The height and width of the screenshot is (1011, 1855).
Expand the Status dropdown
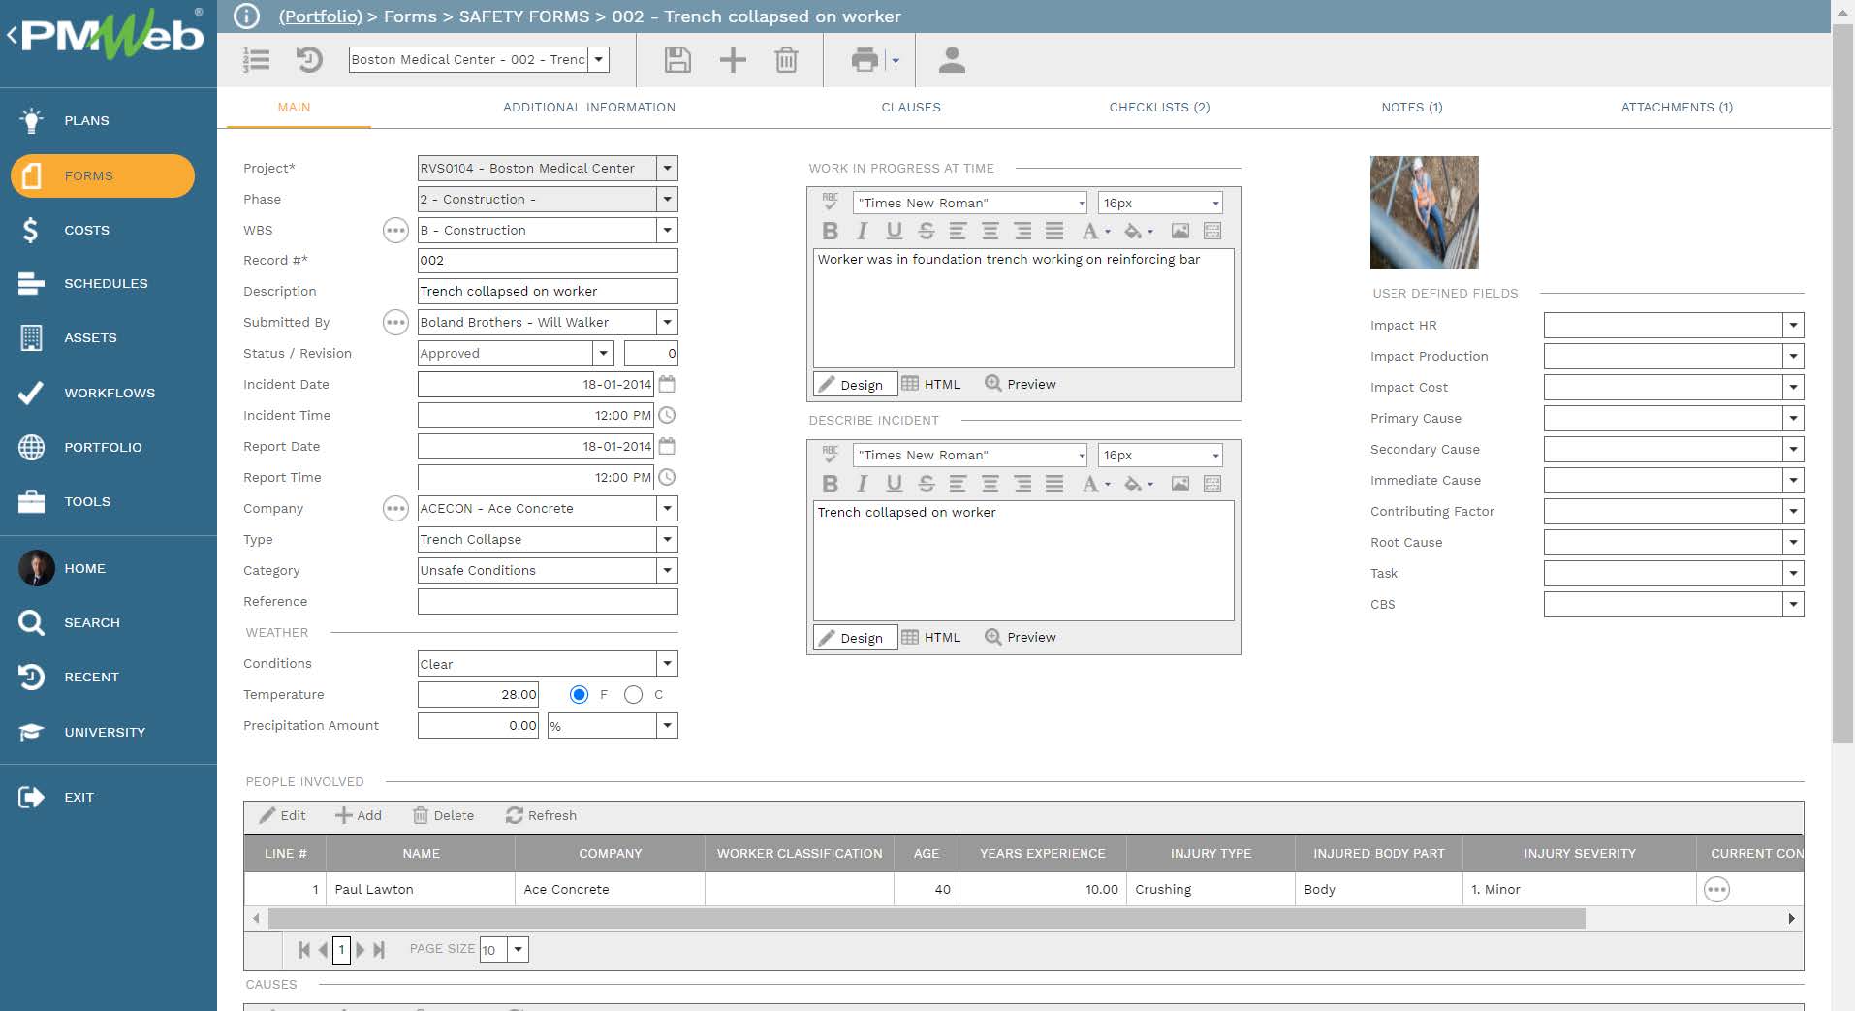pos(603,353)
